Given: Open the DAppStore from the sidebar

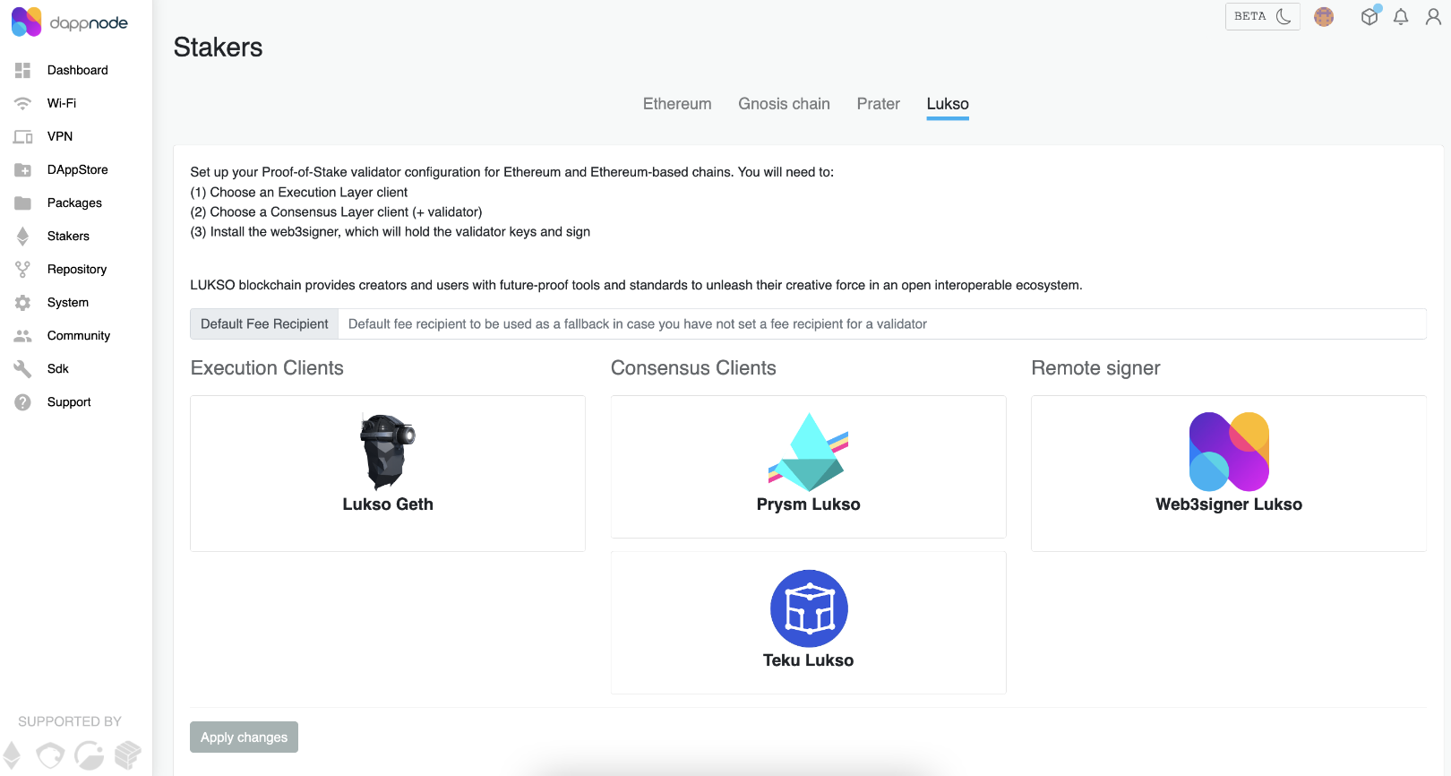Looking at the screenshot, I should pyautogui.click(x=77, y=169).
